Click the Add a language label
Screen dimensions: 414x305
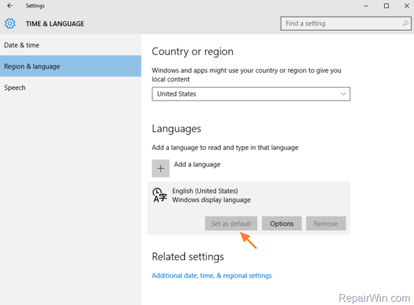click(197, 164)
